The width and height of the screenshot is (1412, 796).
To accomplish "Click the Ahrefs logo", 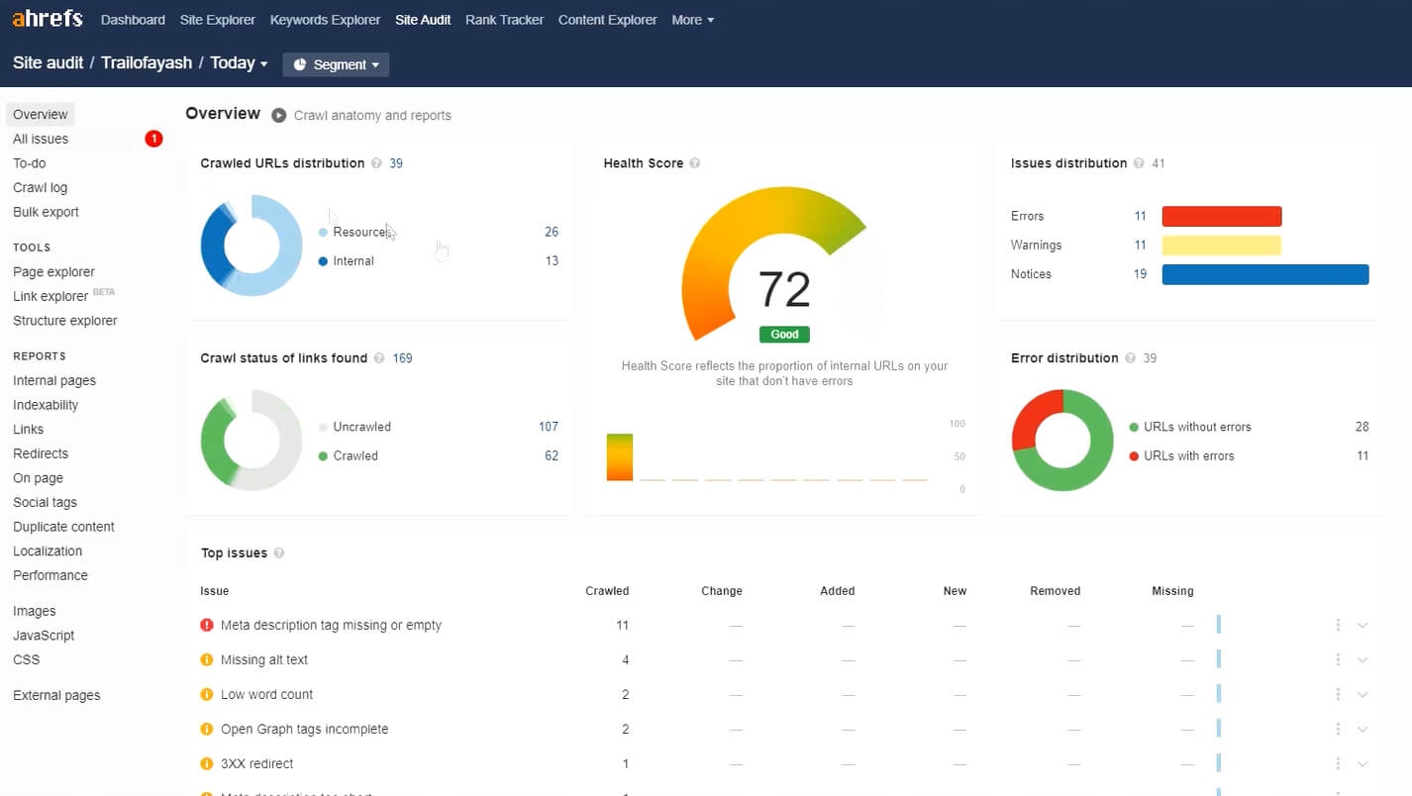I will point(48,19).
